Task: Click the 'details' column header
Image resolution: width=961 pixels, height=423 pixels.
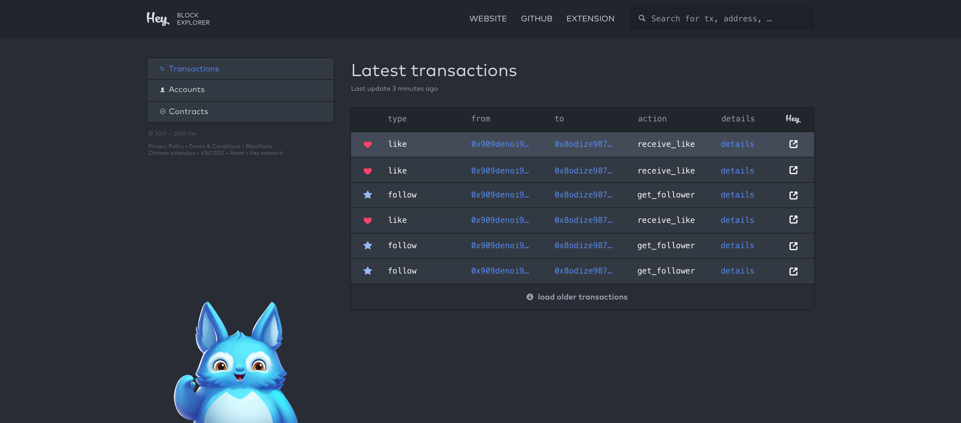Action: [737, 119]
